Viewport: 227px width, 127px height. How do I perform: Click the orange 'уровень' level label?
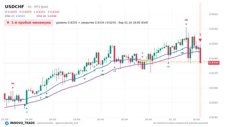[x=146, y=60]
